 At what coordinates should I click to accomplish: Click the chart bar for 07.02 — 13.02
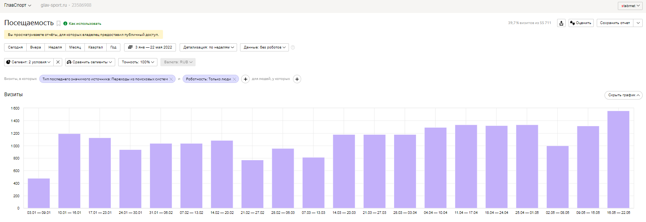[x=192, y=176]
